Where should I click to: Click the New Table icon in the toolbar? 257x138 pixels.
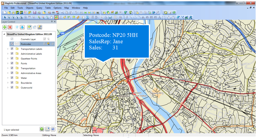[5, 12]
